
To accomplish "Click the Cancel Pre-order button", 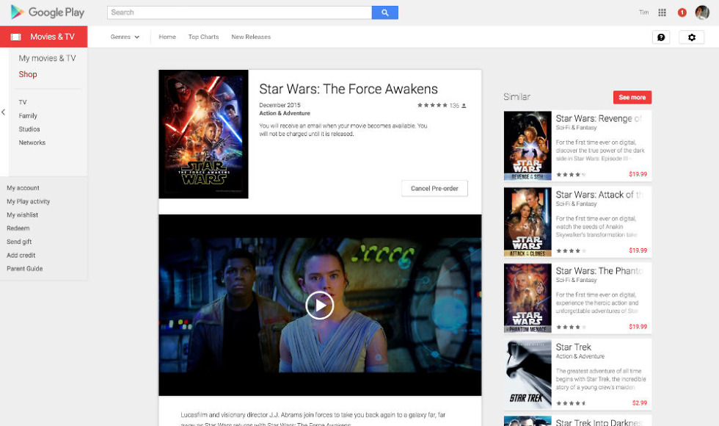I will click(x=434, y=188).
